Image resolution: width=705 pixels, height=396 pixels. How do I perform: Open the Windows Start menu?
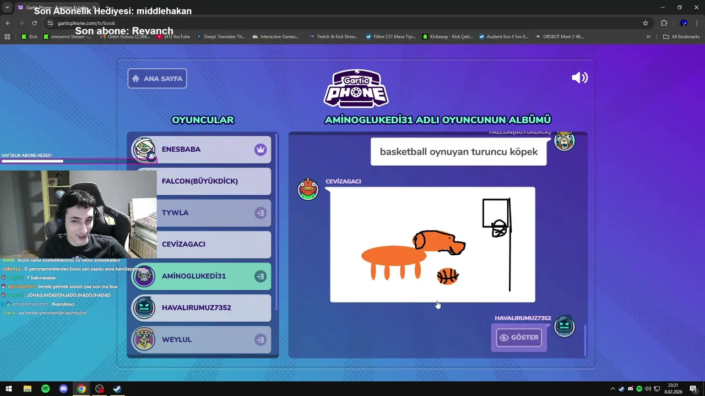point(9,389)
